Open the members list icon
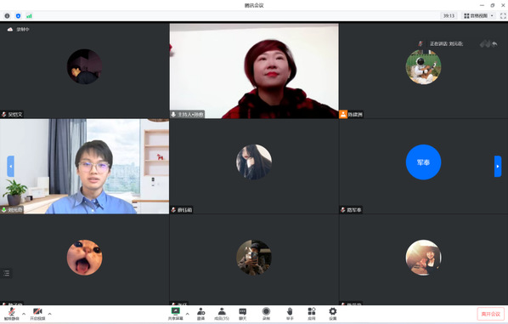The height and width of the screenshot is (324, 508). point(222,314)
